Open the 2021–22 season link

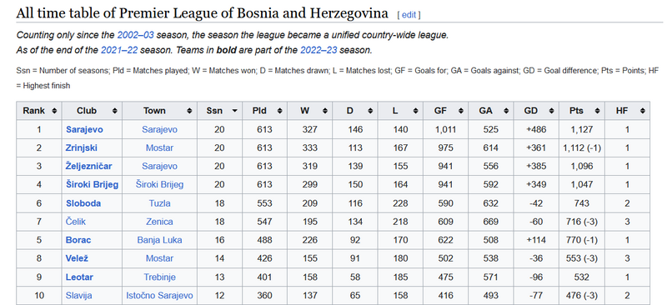pyautogui.click(x=119, y=50)
